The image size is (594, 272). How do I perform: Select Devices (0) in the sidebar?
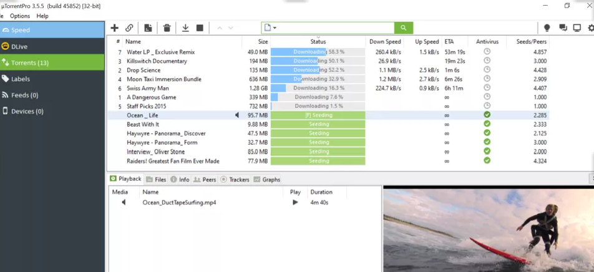pos(52,112)
